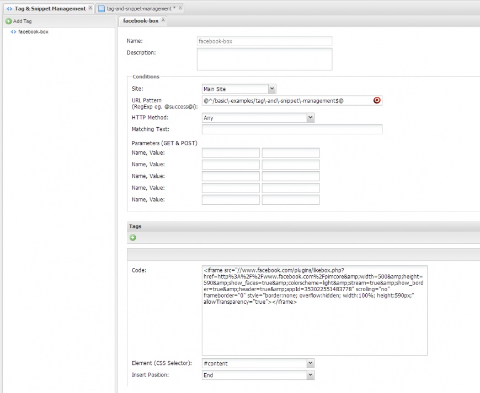The image size is (480, 393).
Task: Click the document icon on tag-and-snippet-management tab
Action: [x=102, y=9]
